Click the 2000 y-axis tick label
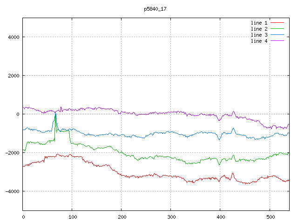The image size is (298, 223). 13,76
